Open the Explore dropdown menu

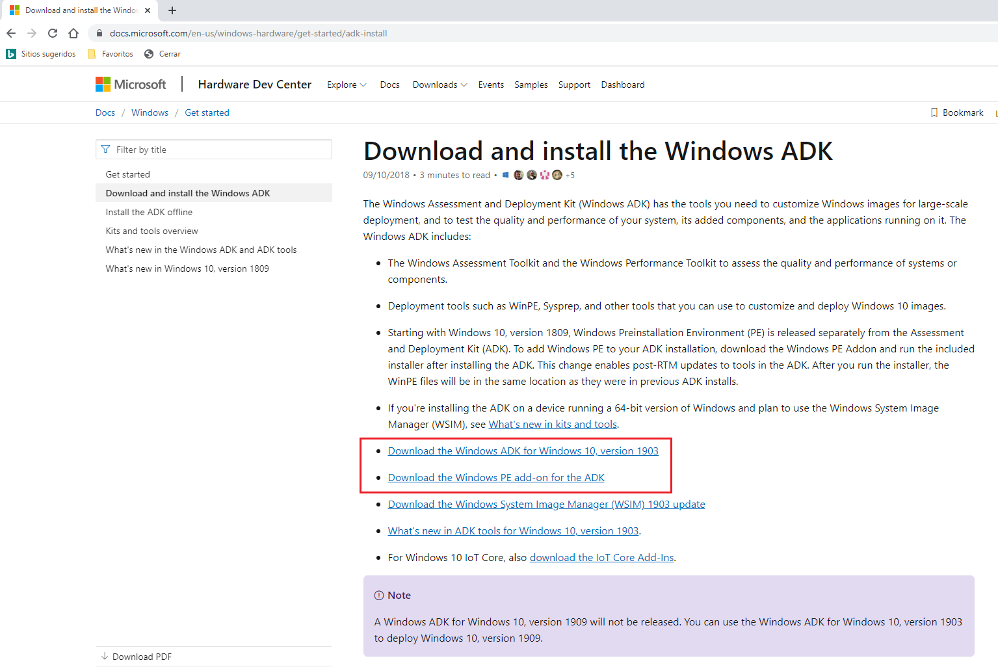[345, 85]
